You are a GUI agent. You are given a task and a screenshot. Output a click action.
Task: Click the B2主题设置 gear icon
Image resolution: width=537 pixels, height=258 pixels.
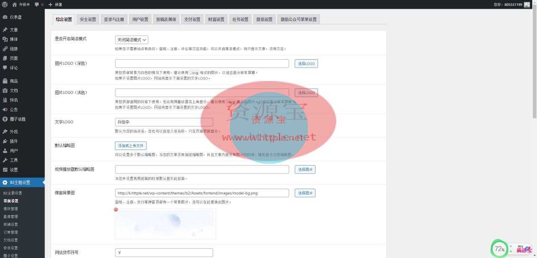click(x=5, y=182)
